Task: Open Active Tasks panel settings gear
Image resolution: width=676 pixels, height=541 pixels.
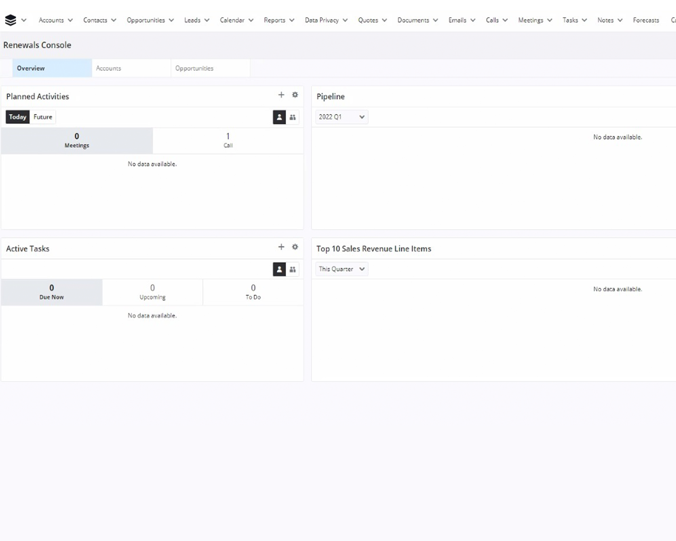Action: 295,247
